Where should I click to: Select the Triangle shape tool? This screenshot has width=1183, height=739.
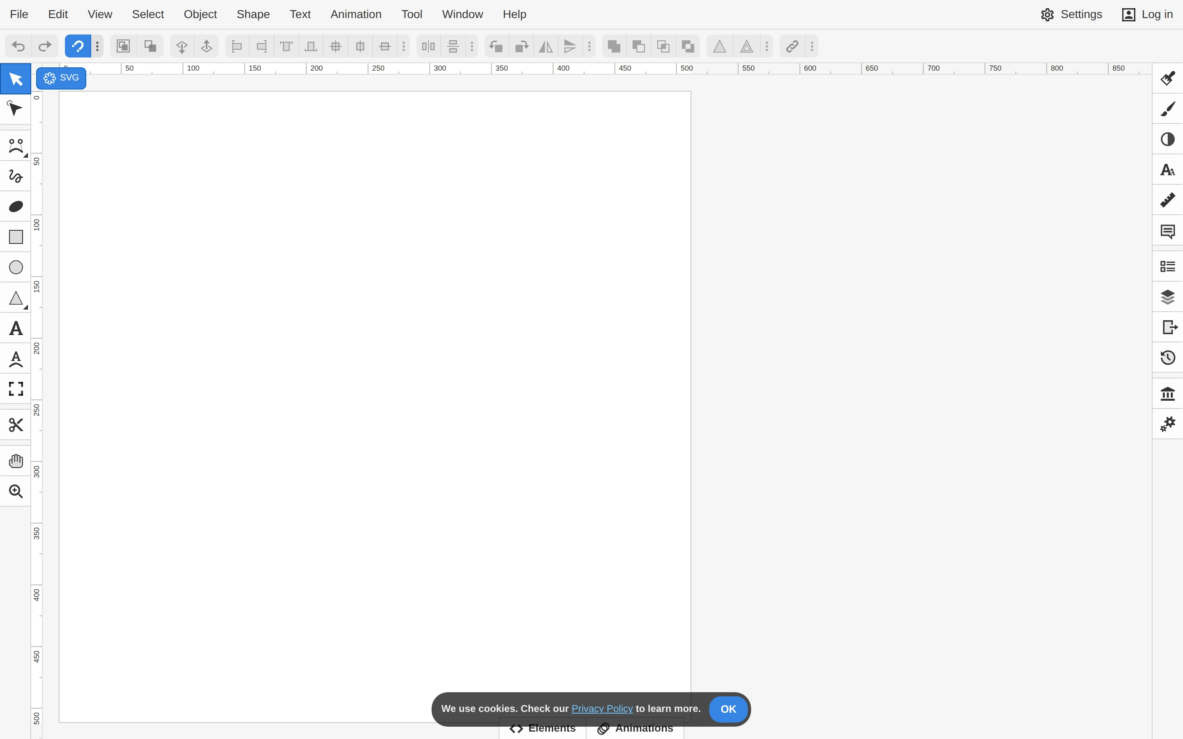[x=16, y=298]
